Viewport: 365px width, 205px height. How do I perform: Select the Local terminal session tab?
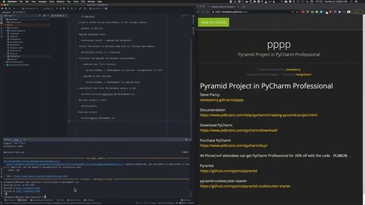[16, 140]
